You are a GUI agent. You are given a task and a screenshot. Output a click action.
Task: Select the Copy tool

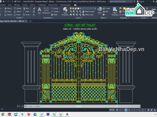(8, 11)
